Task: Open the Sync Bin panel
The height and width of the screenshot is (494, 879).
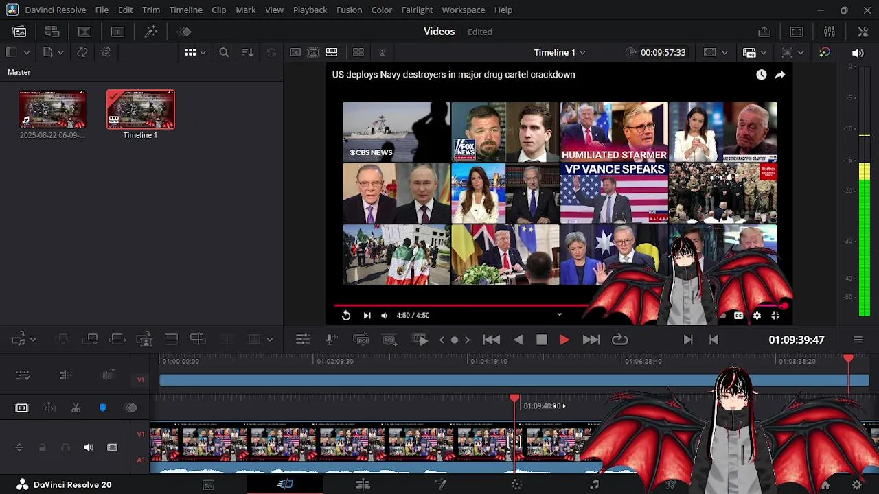Action: click(x=52, y=32)
